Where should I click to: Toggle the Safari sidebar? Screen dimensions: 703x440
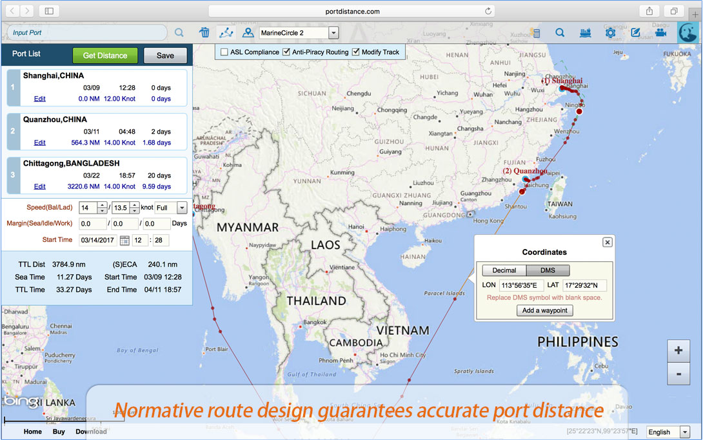pos(49,11)
